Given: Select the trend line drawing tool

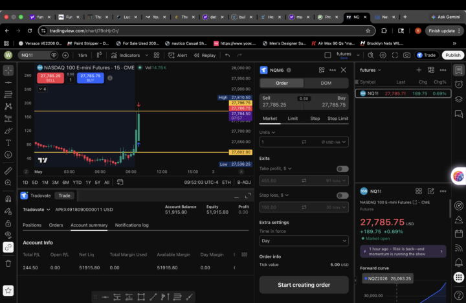Looking at the screenshot, I should [x=8, y=82].
